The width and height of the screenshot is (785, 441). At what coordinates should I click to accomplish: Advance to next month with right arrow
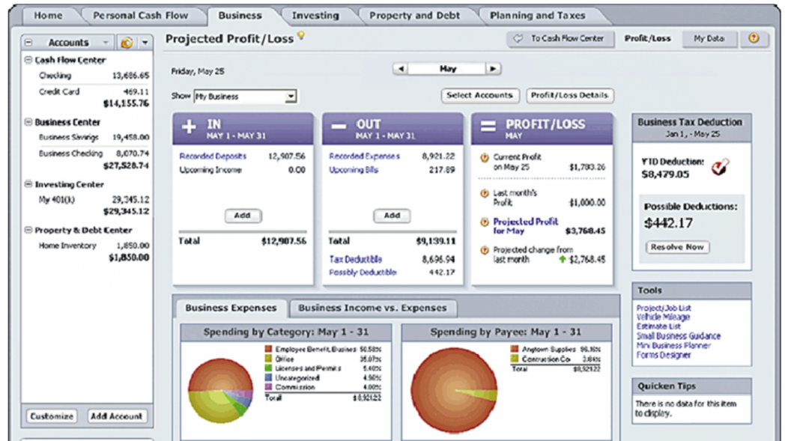(493, 69)
